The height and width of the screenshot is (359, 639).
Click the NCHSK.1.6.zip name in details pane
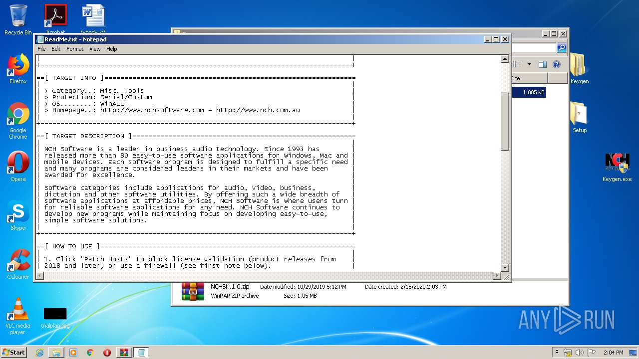click(x=230, y=287)
